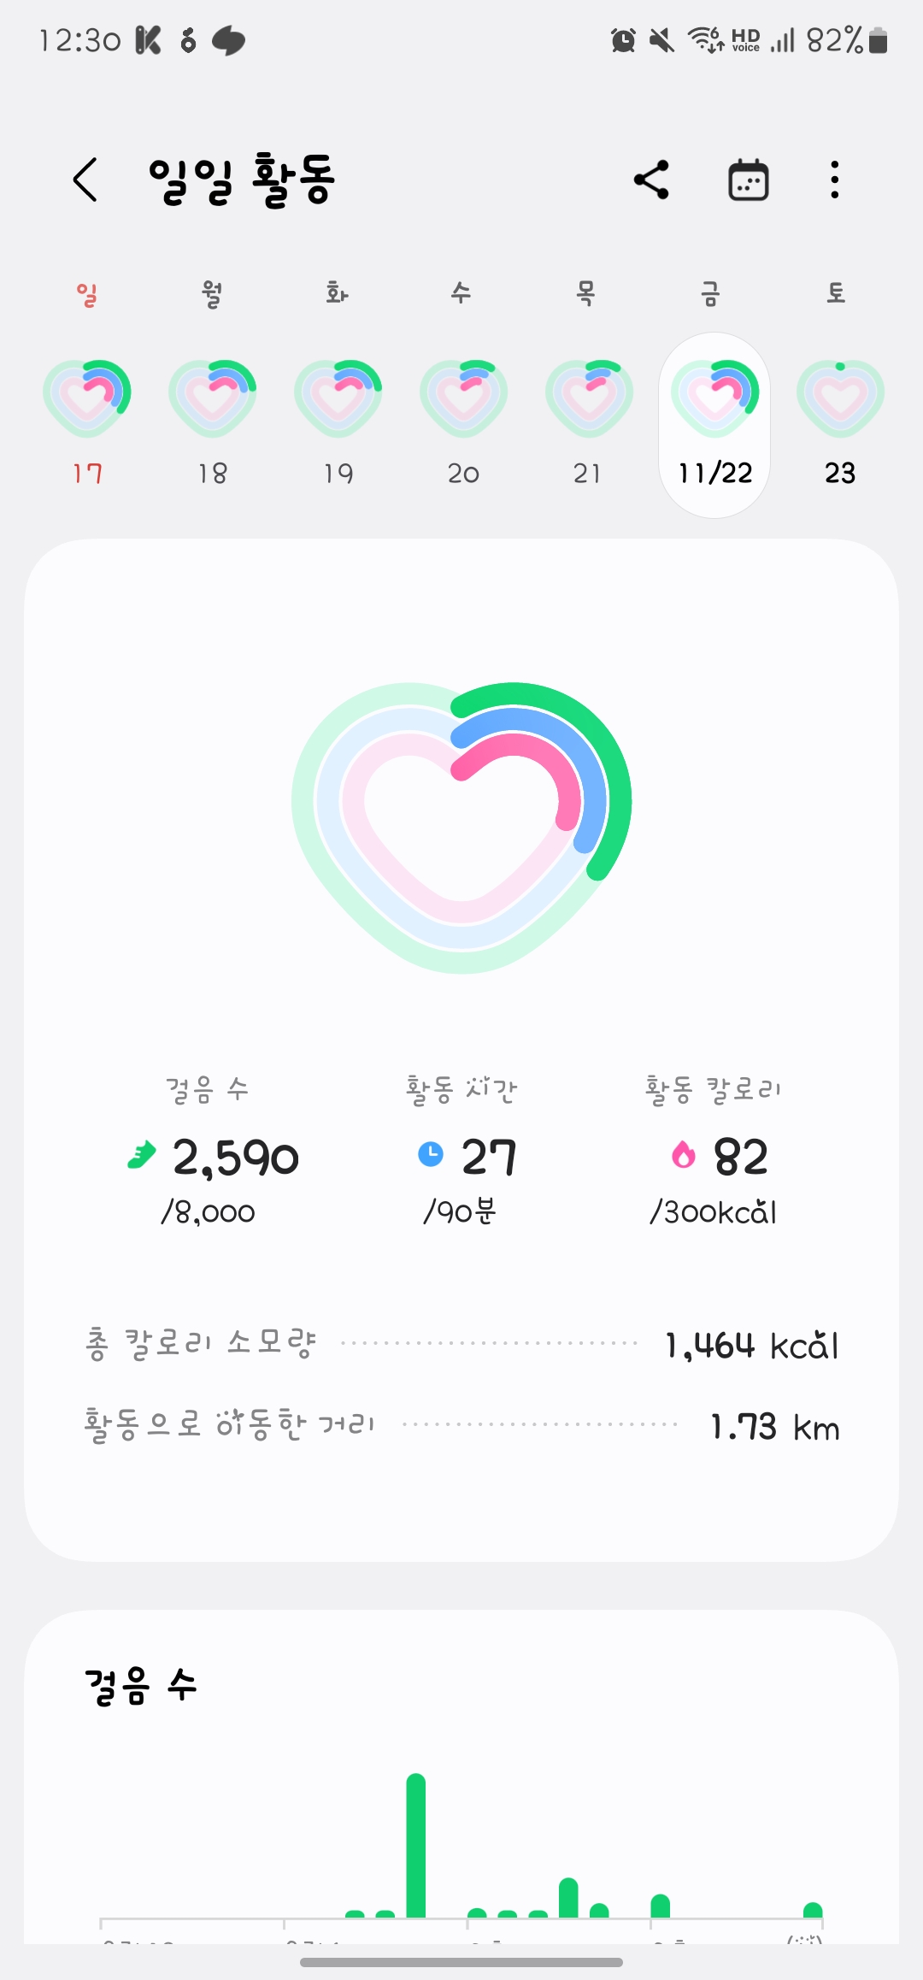Tap the pink flame calories icon

pos(684,1155)
